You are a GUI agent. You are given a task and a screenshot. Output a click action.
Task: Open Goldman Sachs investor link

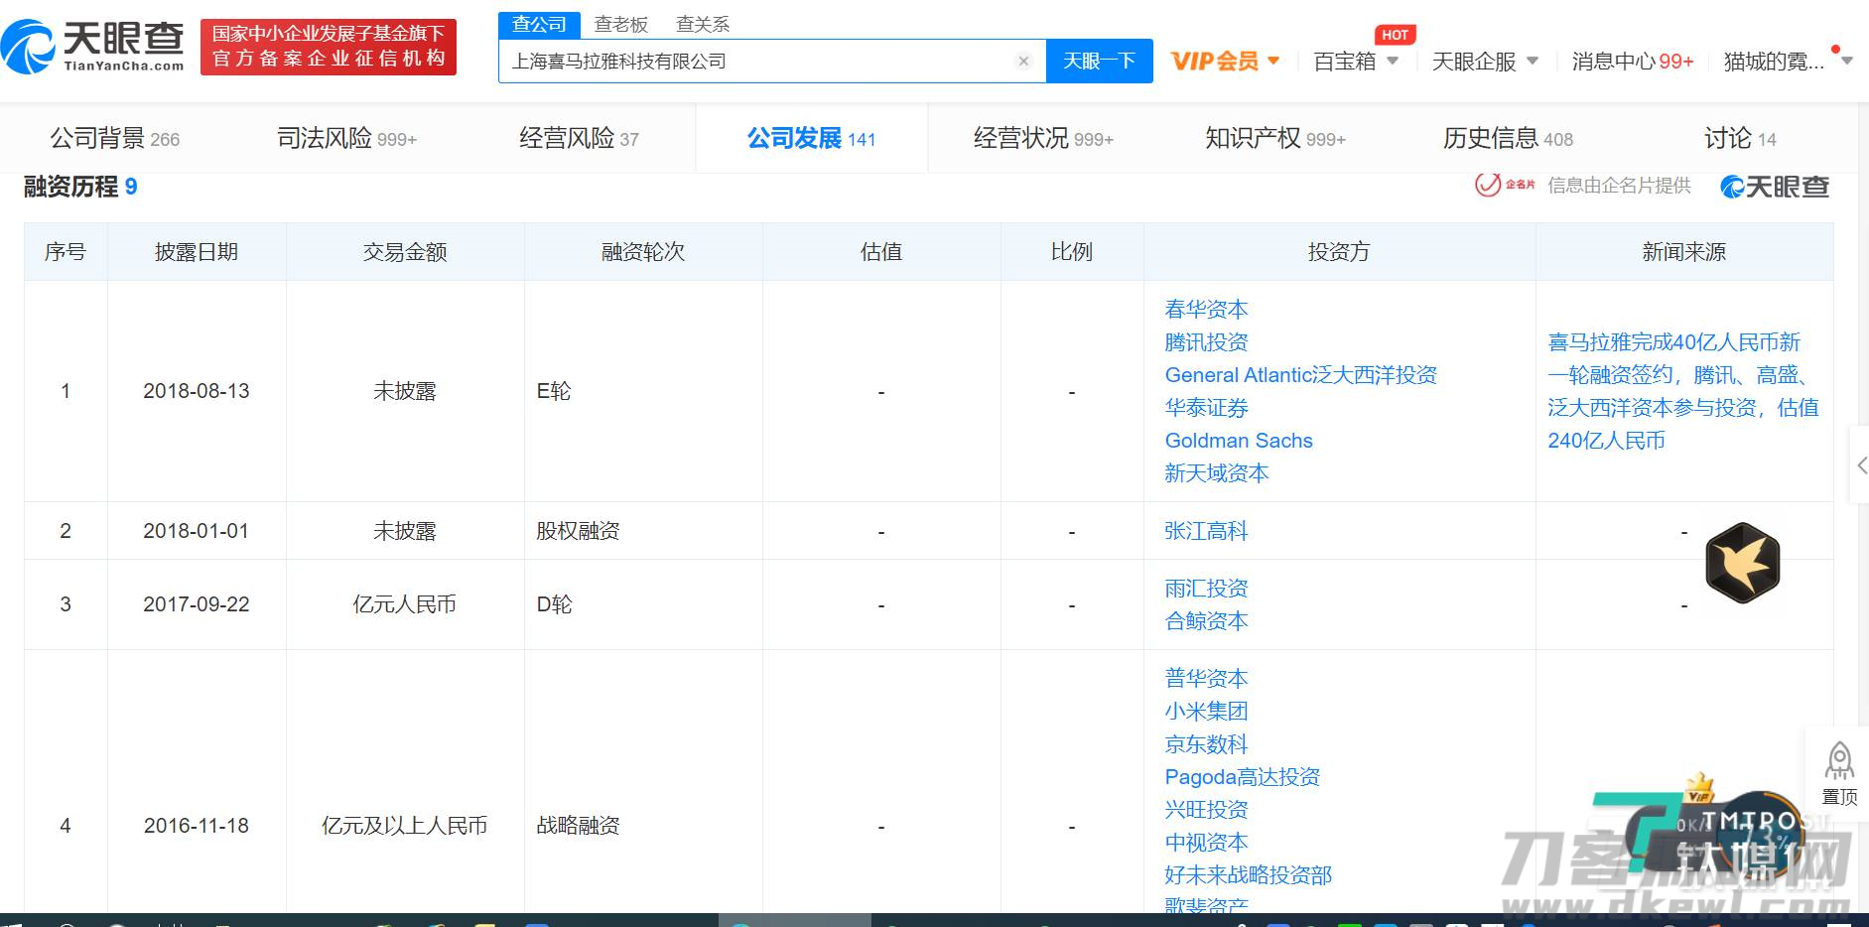pyautogui.click(x=1239, y=440)
